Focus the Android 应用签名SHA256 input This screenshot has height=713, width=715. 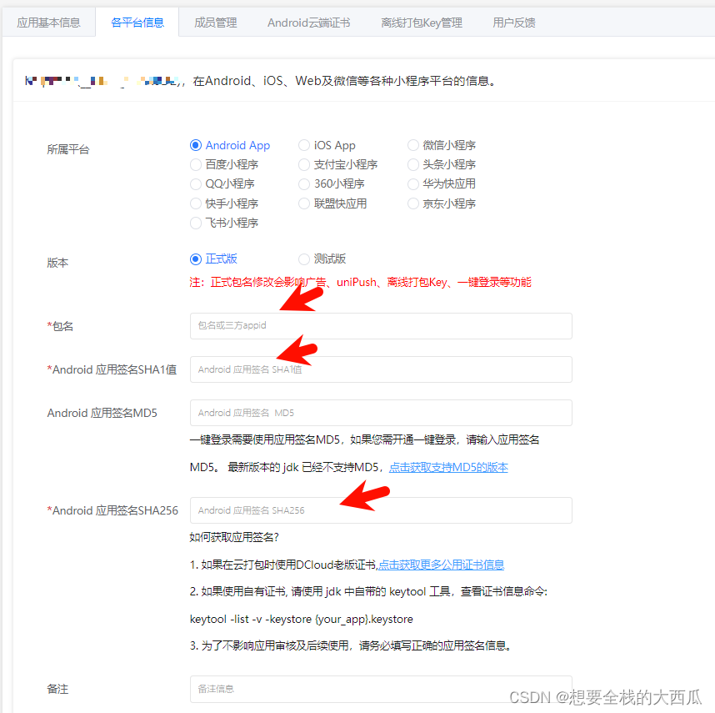380,510
